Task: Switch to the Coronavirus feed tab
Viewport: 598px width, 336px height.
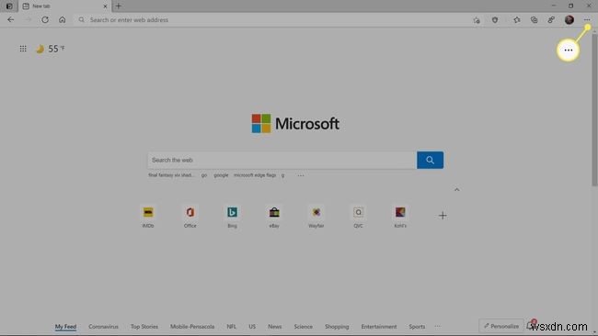Action: (x=103, y=327)
